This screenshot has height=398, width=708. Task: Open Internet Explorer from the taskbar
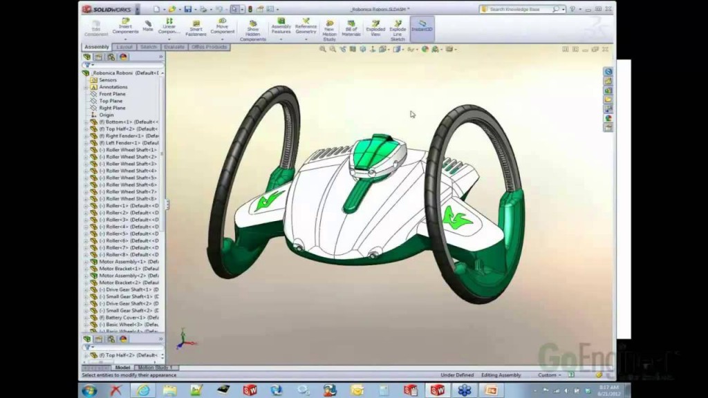click(x=142, y=390)
